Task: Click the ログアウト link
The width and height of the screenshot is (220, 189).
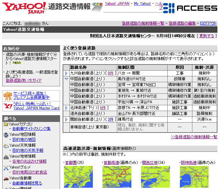Action: click(x=208, y=23)
